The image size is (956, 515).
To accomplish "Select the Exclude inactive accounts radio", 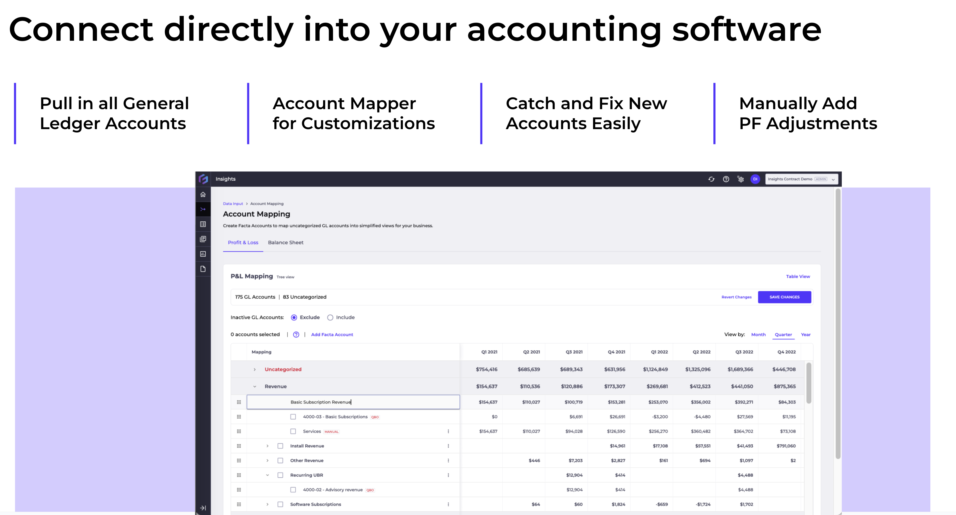I will pyautogui.click(x=294, y=317).
